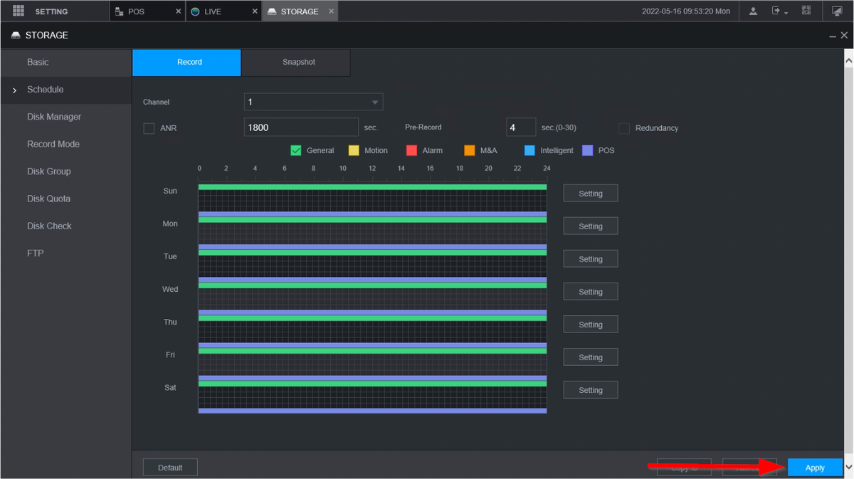
Task: Click the Apply button
Action: (x=815, y=468)
